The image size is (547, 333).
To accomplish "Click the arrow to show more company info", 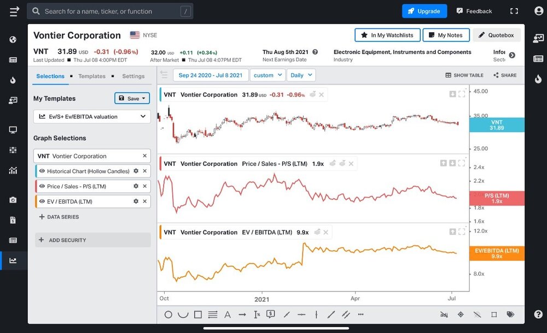I will 512,55.
